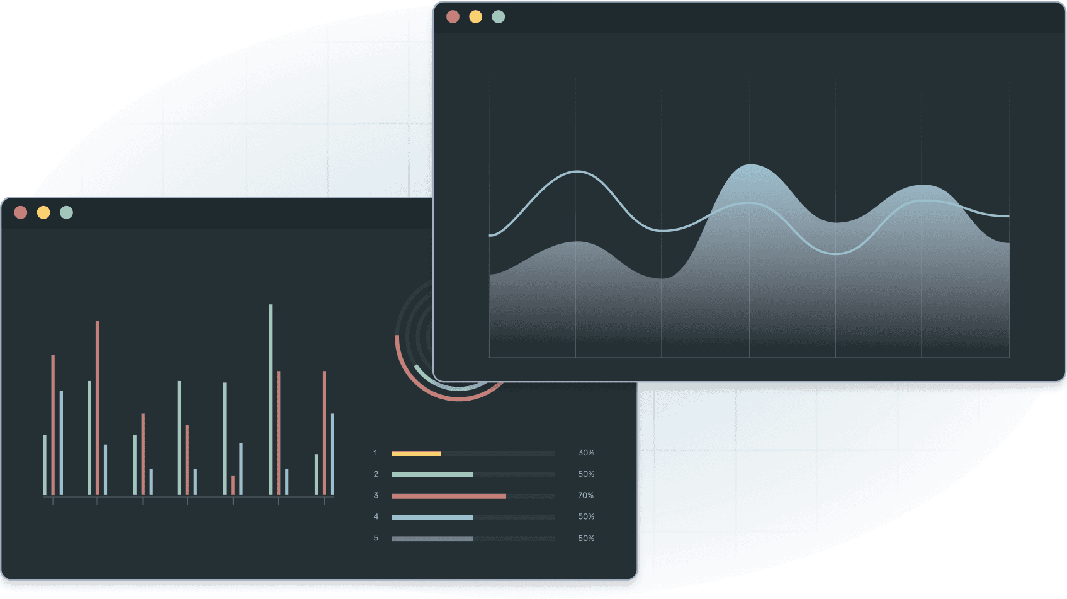Select the red progress bar in row 3
The image size is (1067, 599).
(x=449, y=496)
